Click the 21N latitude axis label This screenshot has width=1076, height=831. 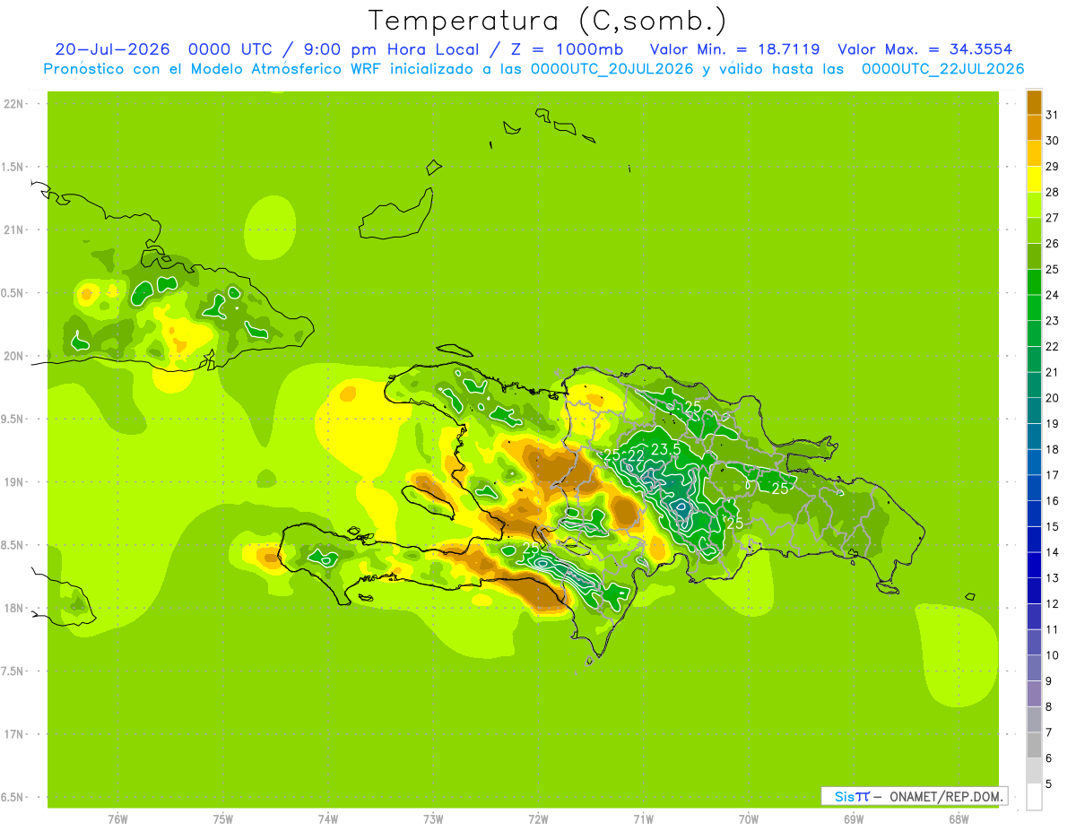[13, 229]
